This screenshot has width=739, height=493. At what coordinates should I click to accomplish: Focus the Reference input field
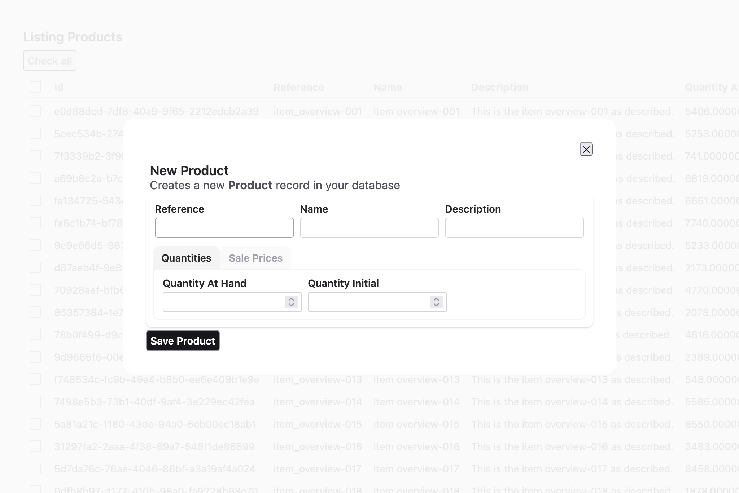coord(224,228)
